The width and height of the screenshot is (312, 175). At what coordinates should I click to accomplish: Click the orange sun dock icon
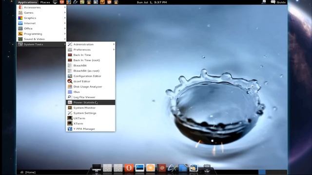151,168
